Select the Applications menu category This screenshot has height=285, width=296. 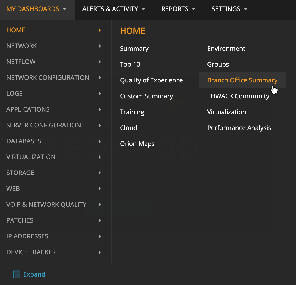click(28, 109)
